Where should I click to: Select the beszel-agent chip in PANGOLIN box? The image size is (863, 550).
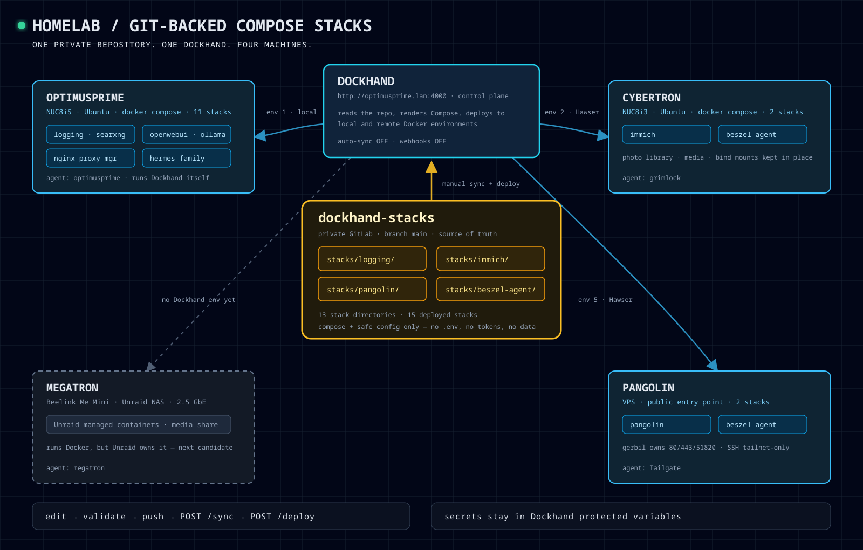[763, 424]
